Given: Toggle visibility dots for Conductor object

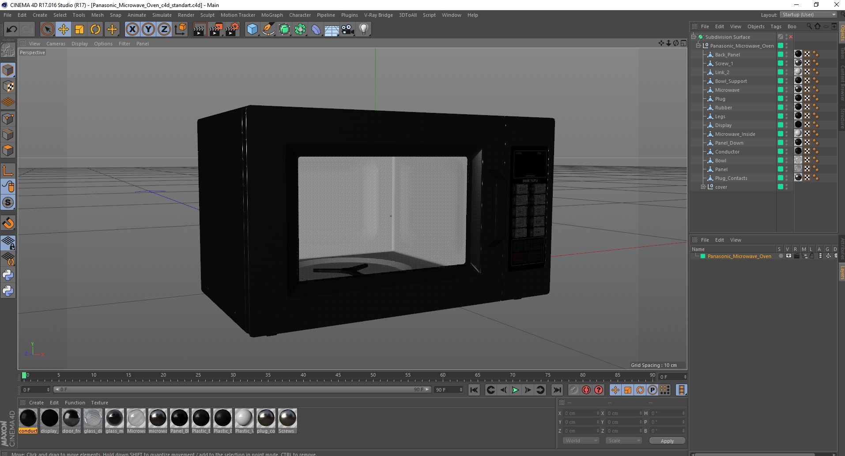Looking at the screenshot, I should pos(787,152).
